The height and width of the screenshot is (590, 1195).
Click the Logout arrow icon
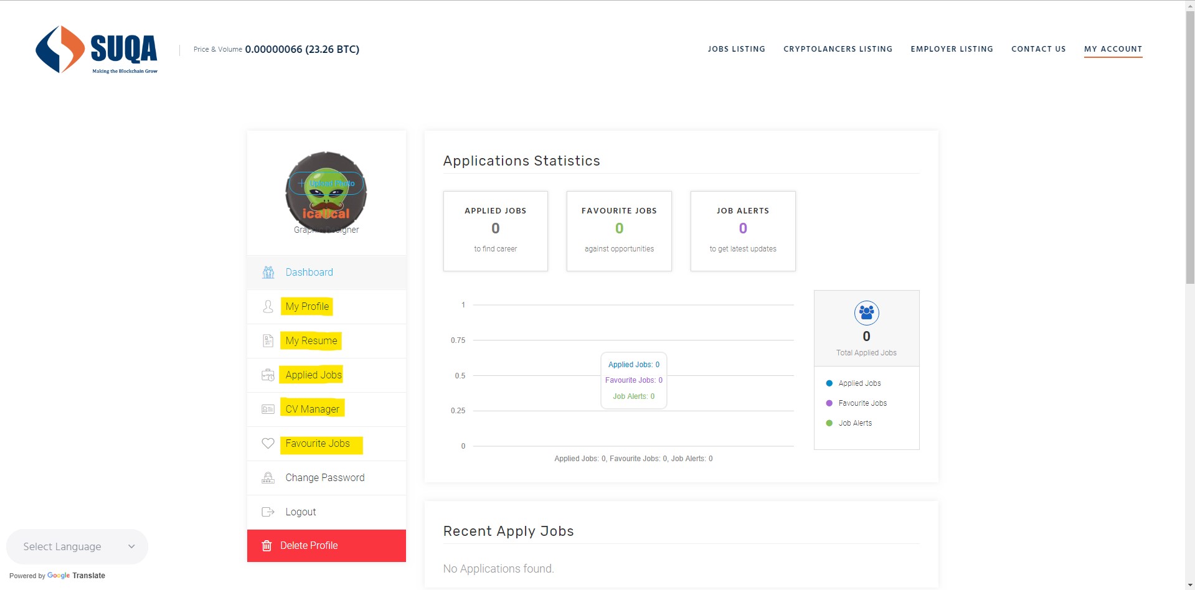click(x=268, y=512)
